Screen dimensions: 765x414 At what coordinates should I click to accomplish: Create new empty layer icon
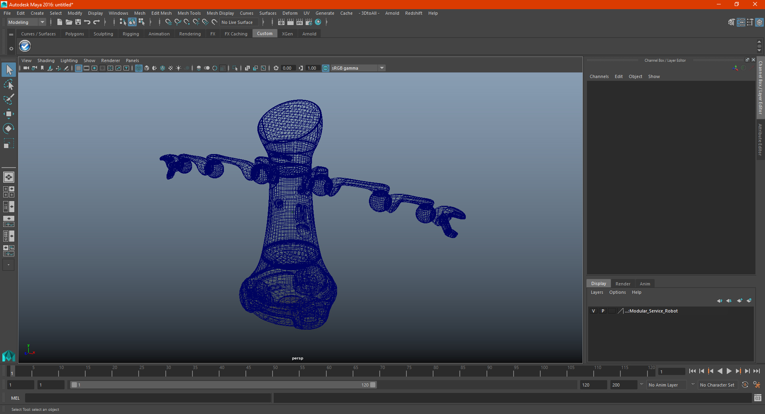[x=739, y=301]
